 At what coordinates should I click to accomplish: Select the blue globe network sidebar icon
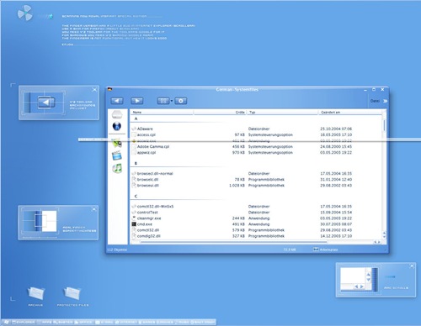(117, 126)
